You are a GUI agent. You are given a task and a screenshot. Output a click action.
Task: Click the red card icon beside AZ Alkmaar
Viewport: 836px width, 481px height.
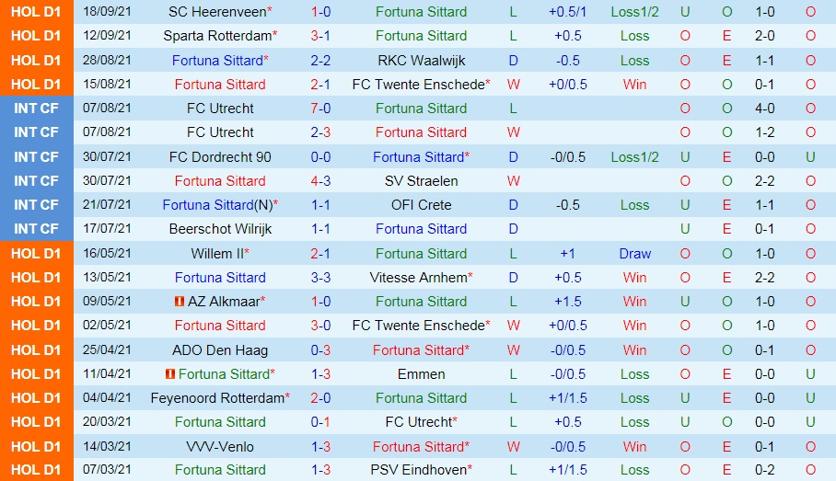pos(179,302)
